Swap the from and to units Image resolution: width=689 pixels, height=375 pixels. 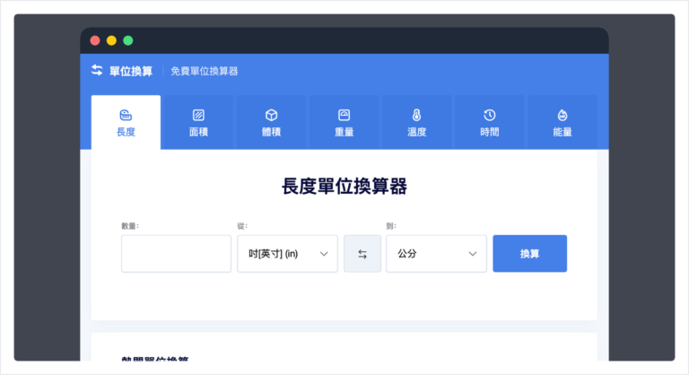(362, 254)
